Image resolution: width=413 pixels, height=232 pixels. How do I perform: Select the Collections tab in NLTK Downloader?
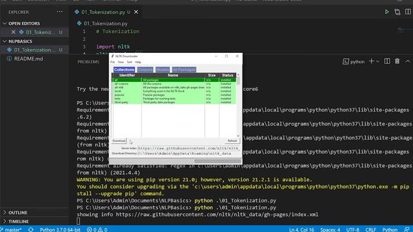pyautogui.click(x=124, y=70)
